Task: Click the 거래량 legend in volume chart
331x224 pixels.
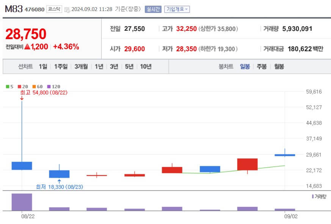Action: point(319,197)
